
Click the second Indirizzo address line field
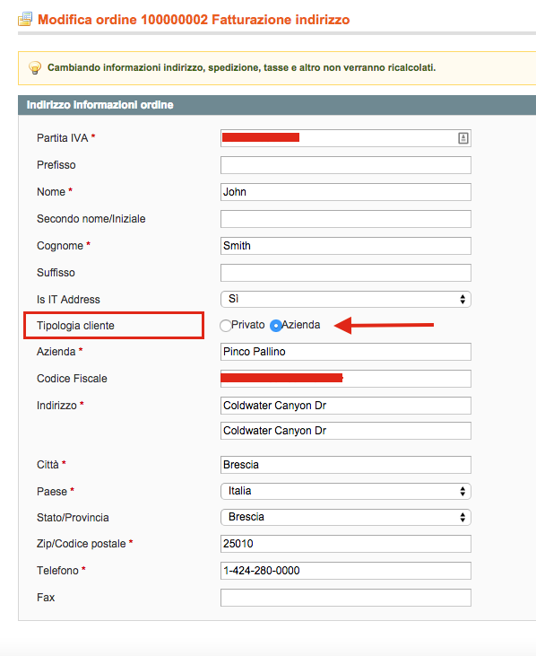[346, 431]
